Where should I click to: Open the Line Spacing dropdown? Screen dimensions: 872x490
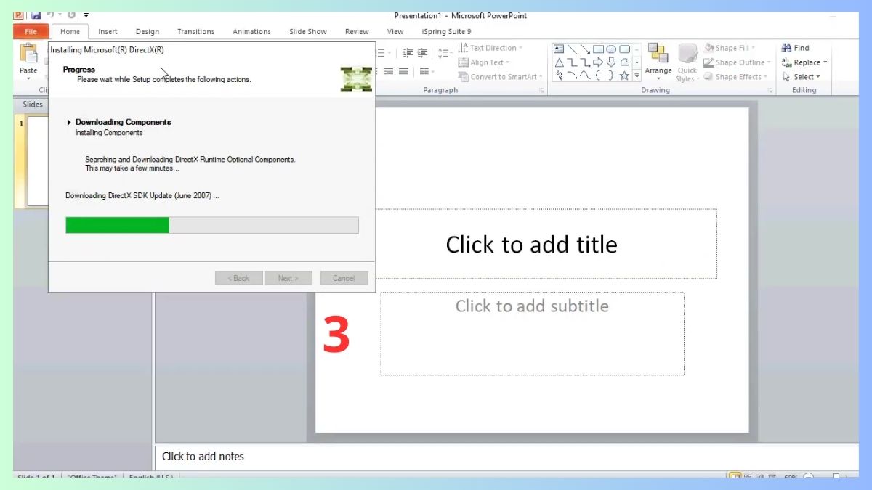[x=445, y=52]
